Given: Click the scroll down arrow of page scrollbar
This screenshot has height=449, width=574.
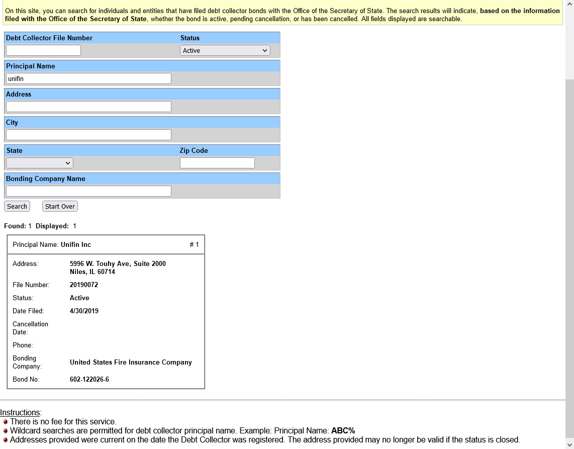Looking at the screenshot, I should 569,444.
